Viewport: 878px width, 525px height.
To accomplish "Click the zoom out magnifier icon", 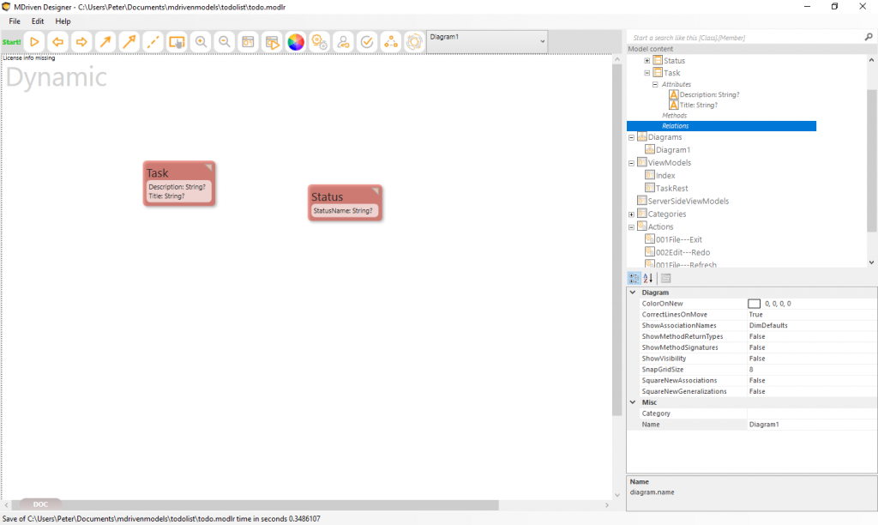I will tap(224, 42).
